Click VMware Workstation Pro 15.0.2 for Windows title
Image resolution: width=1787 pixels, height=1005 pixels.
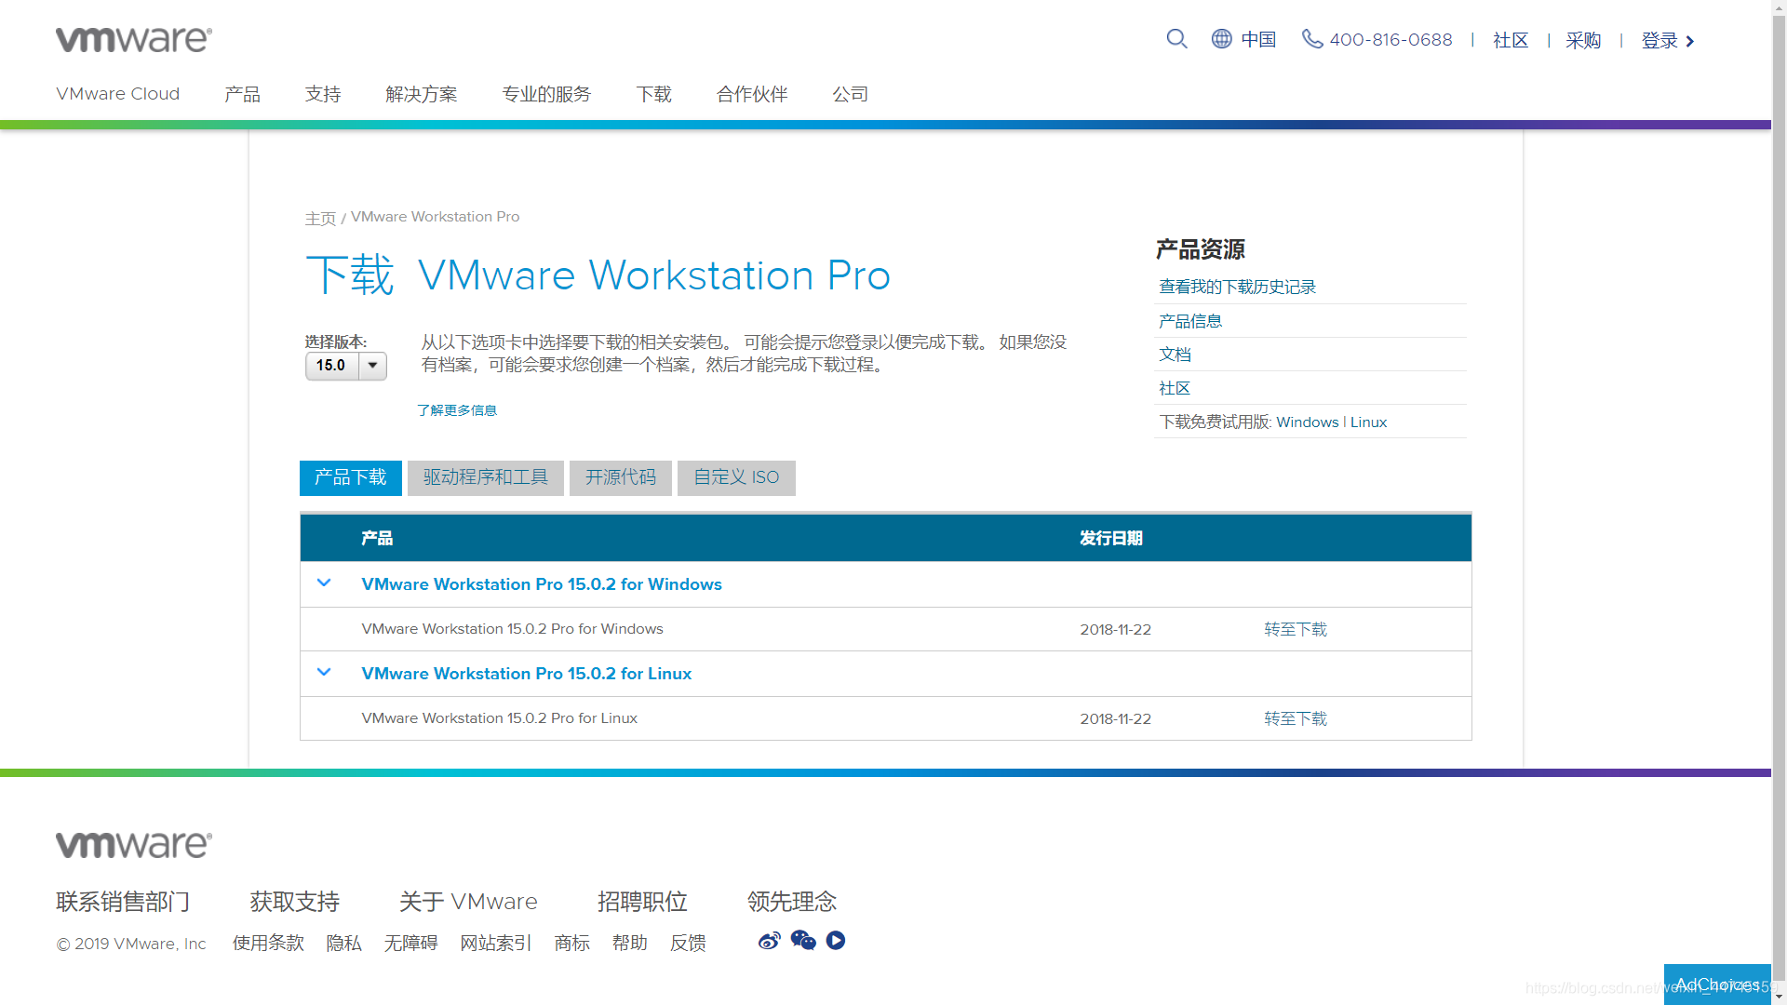pyautogui.click(x=542, y=584)
